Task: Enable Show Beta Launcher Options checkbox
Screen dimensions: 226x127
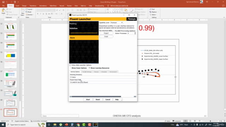Action: pos(70,65)
